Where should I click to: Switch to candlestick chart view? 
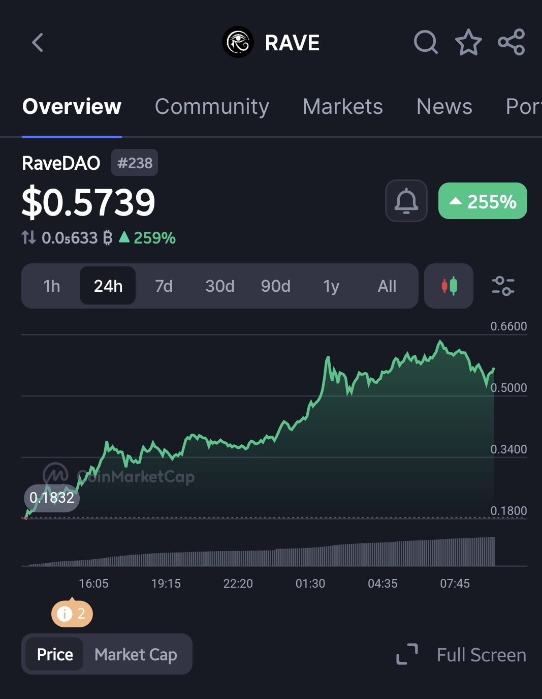coord(449,286)
